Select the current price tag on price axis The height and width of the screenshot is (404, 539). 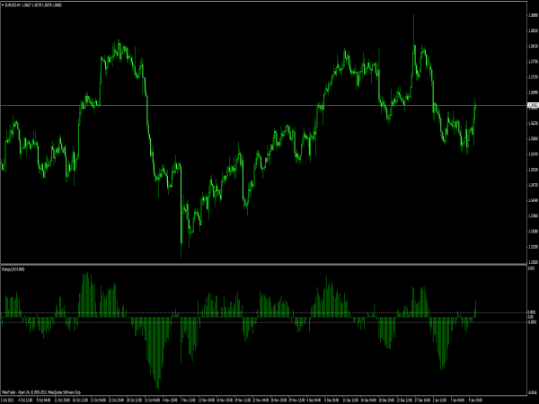click(530, 106)
